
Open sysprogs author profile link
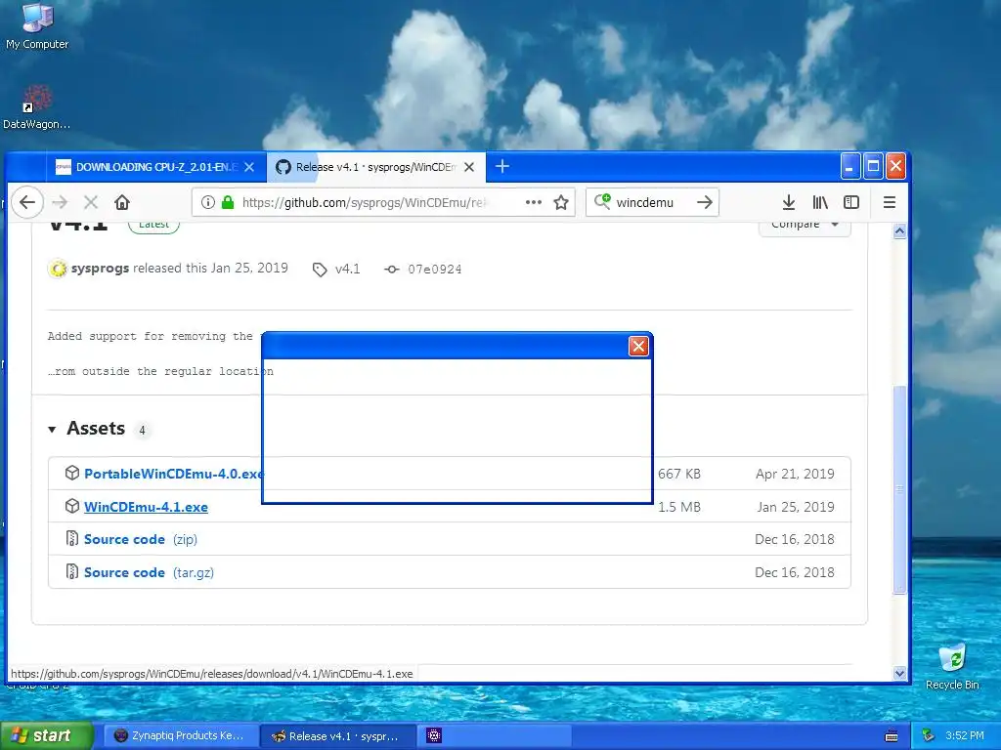pos(101,269)
